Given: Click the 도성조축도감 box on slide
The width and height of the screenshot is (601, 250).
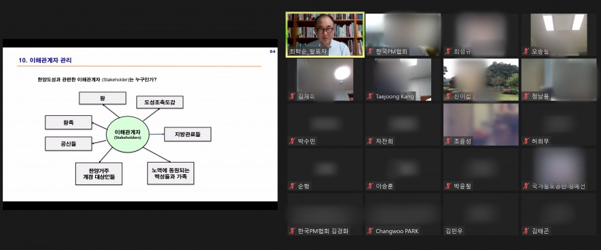Looking at the screenshot, I should pos(160,102).
